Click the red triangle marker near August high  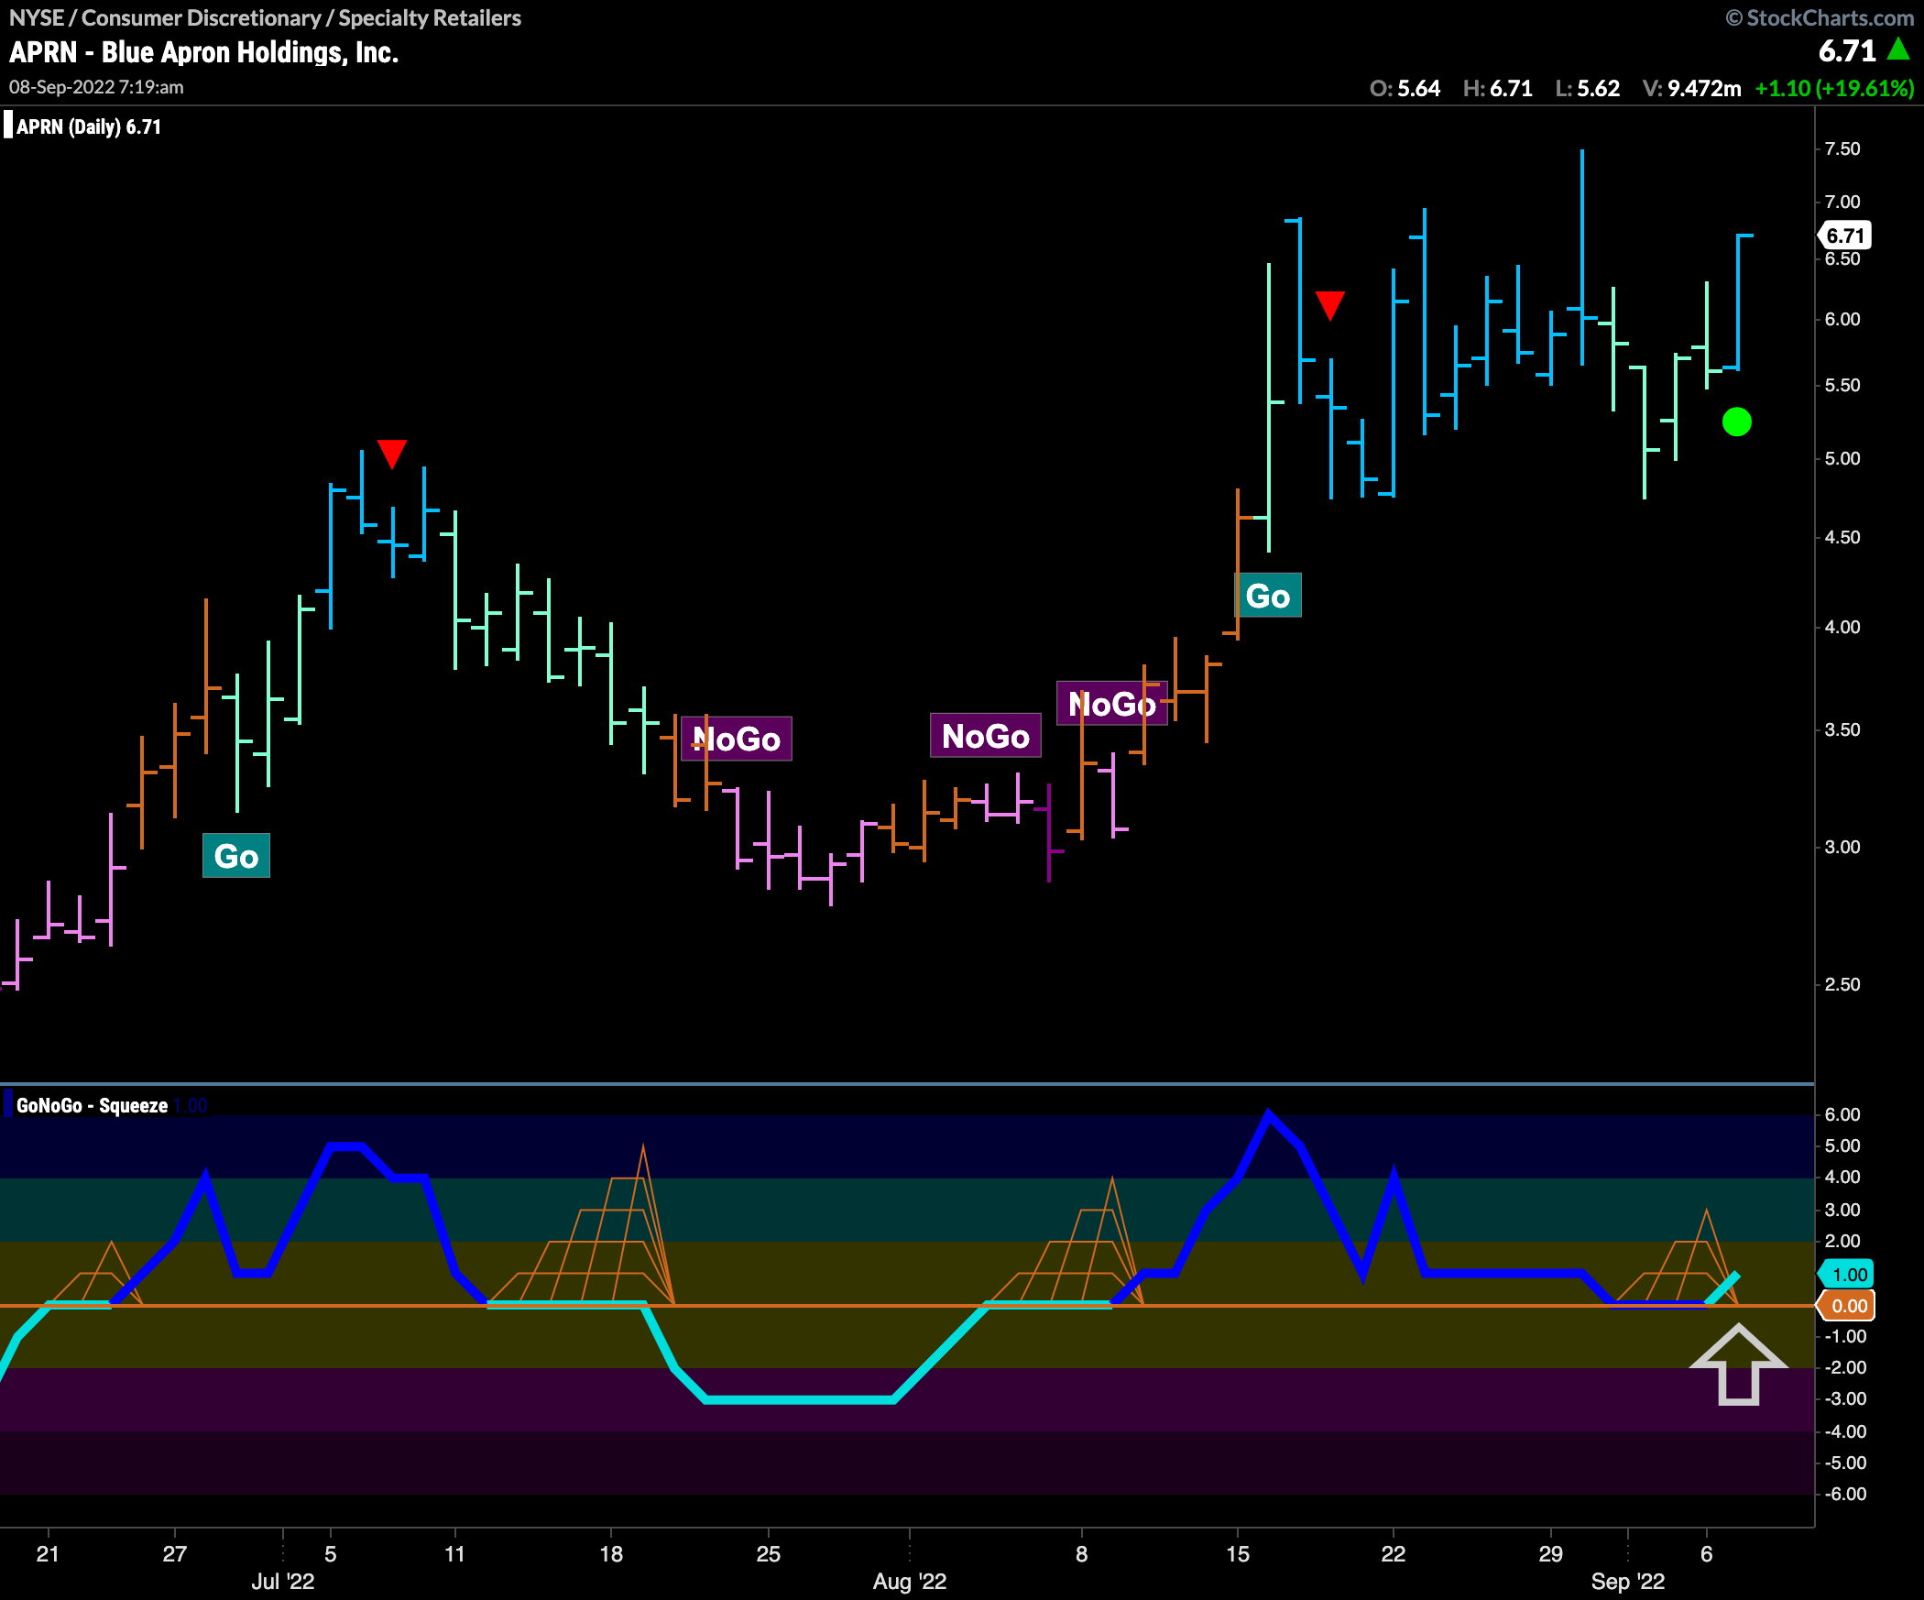click(x=1329, y=305)
